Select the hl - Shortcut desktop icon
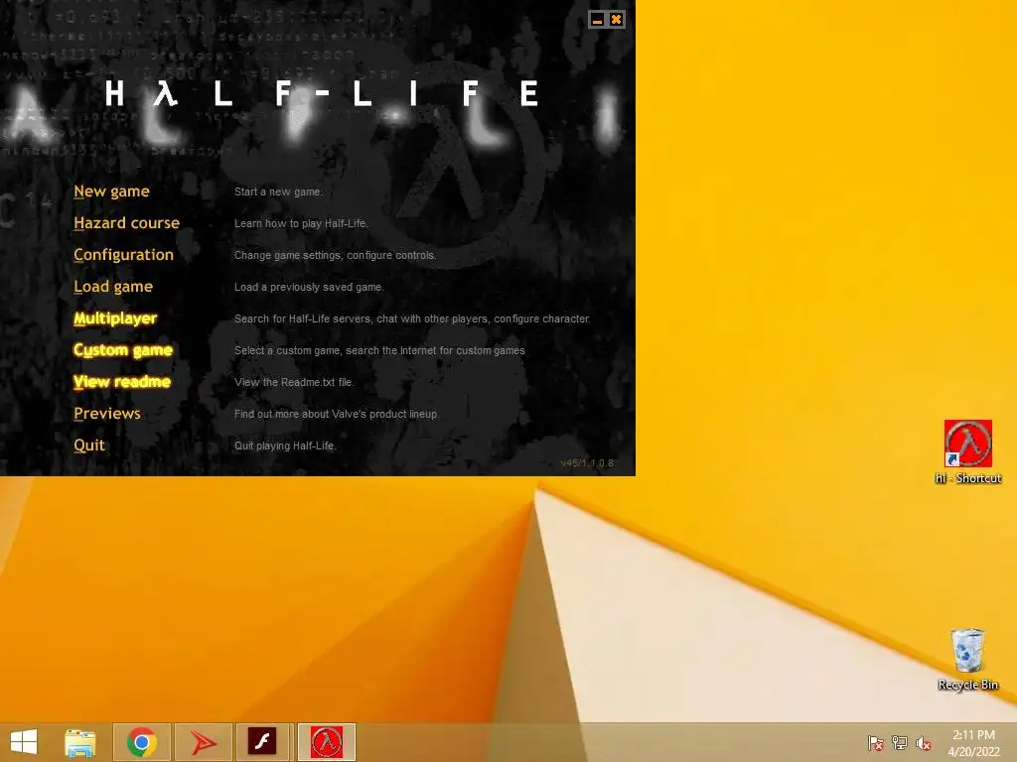 tap(967, 452)
